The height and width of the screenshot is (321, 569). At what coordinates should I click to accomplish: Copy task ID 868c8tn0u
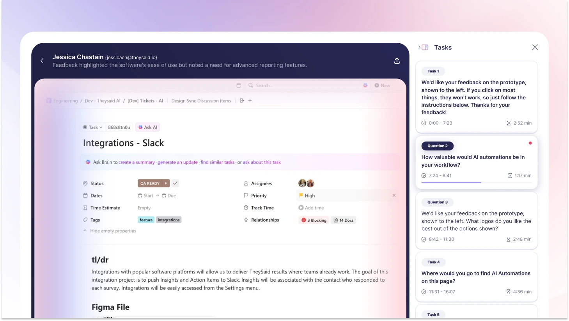click(119, 127)
